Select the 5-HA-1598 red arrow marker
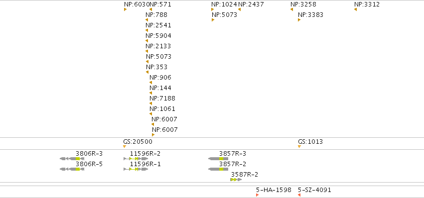Screen dimensions: 424x198 [258, 195]
